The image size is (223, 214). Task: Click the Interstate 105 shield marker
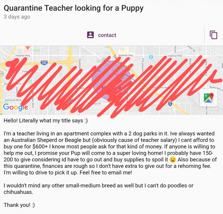click(x=44, y=63)
